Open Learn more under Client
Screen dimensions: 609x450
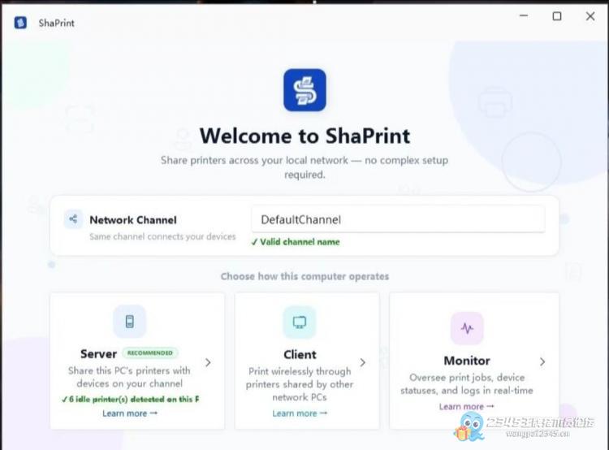pos(300,413)
